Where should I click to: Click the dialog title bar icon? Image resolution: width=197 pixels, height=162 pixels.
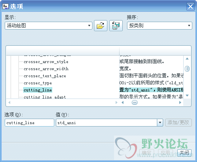6,6
